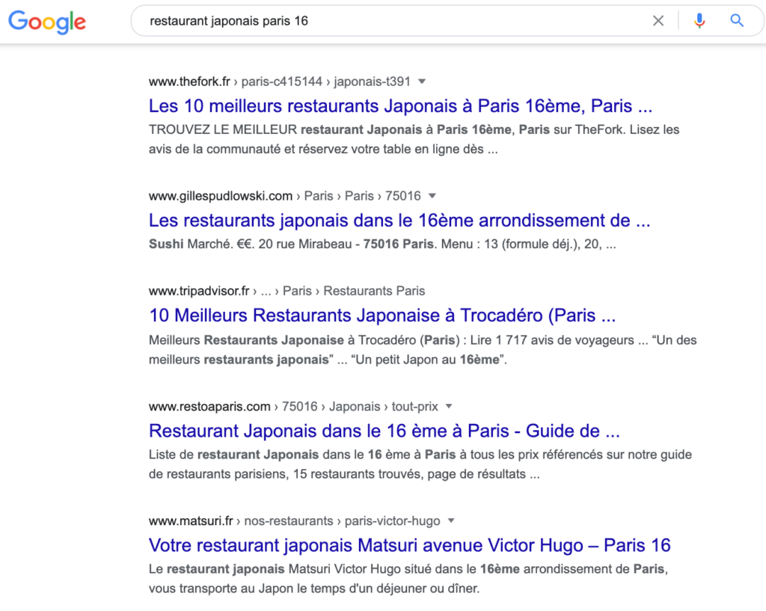The width and height of the screenshot is (766, 611).
Task: Open the dropdown arrow next to the matsuri.fr URL
Action: (x=451, y=521)
